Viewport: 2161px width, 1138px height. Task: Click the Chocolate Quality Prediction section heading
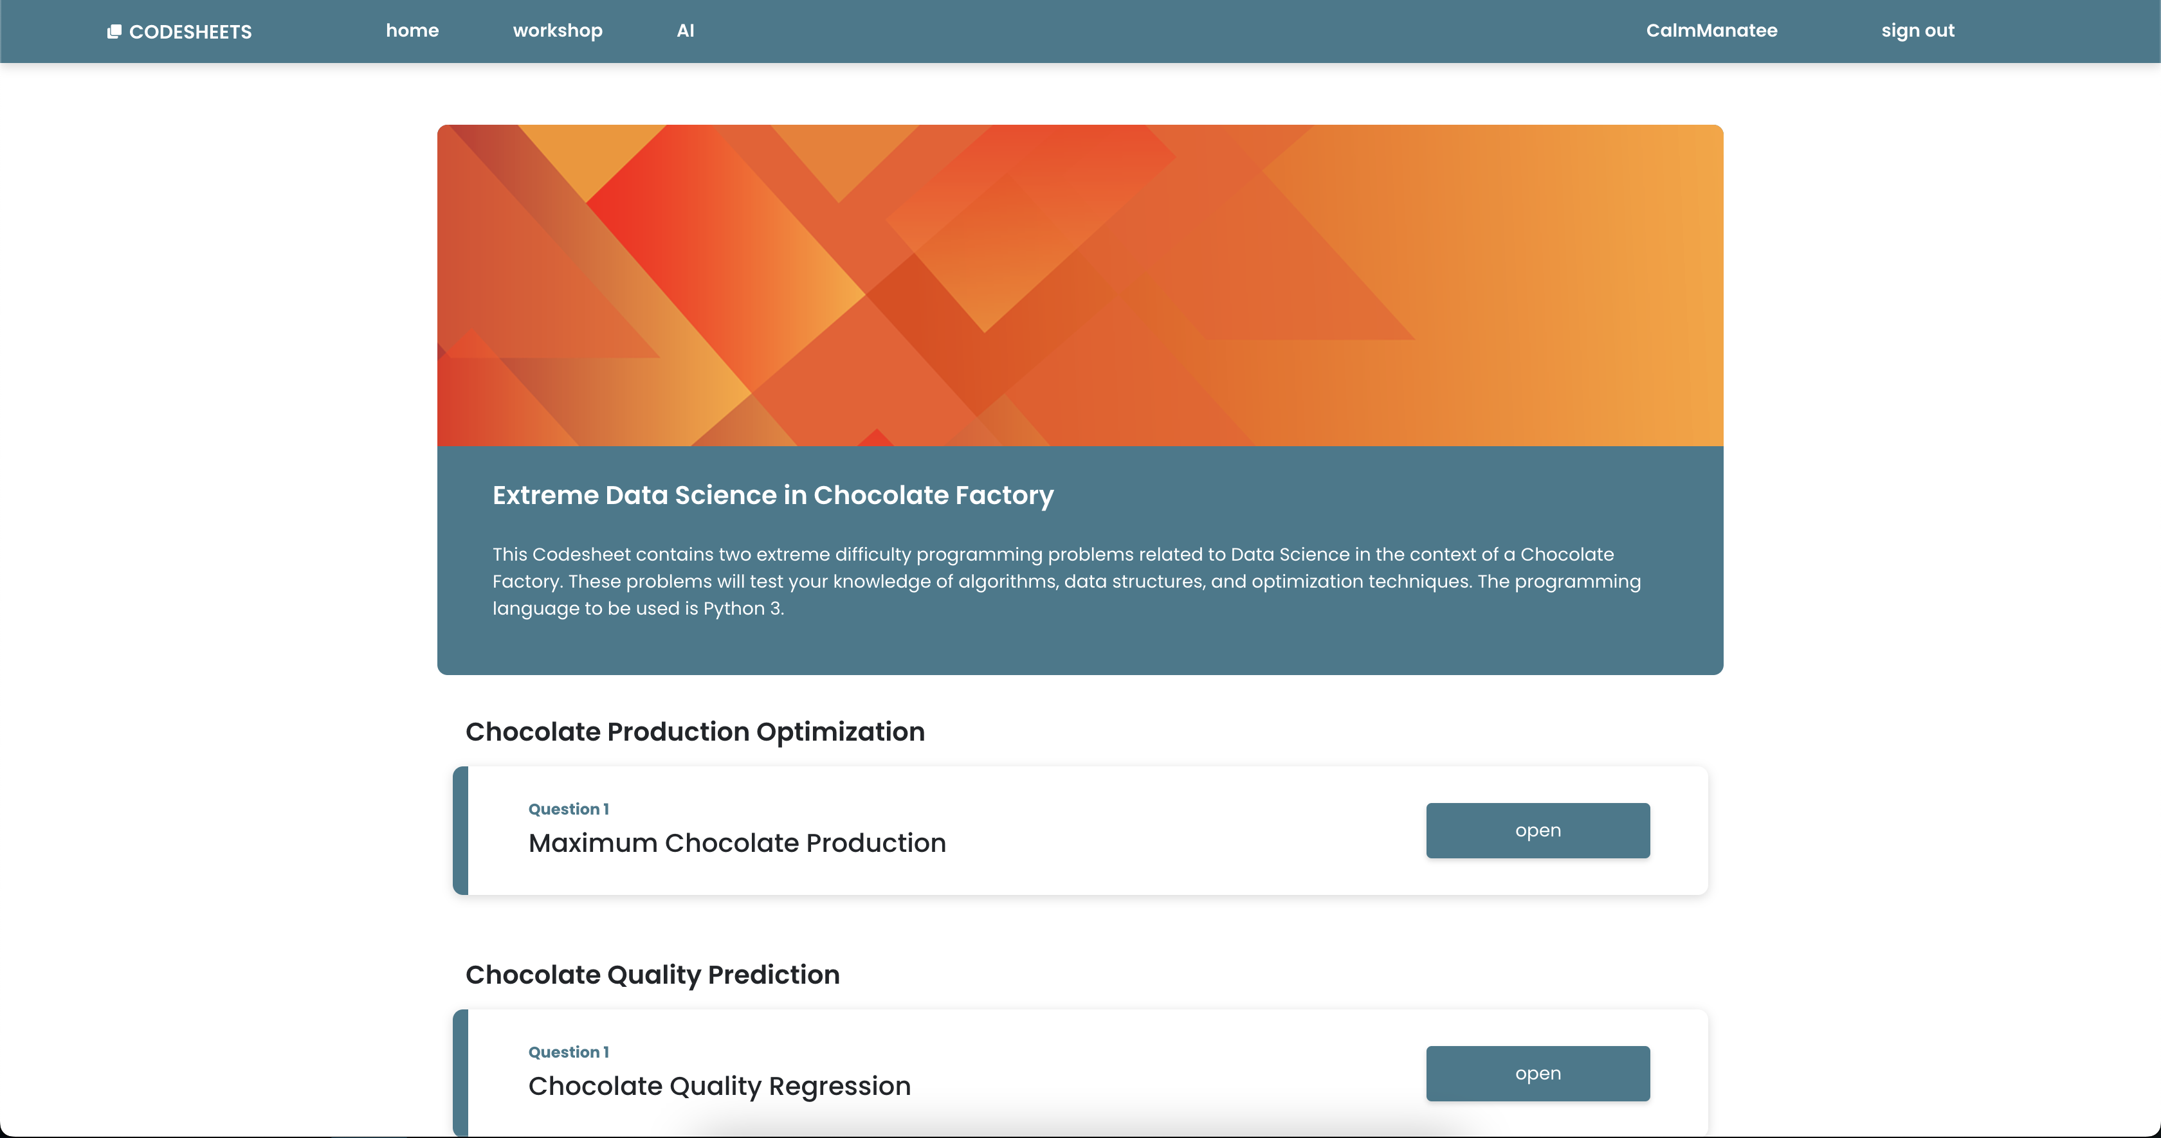[652, 975]
